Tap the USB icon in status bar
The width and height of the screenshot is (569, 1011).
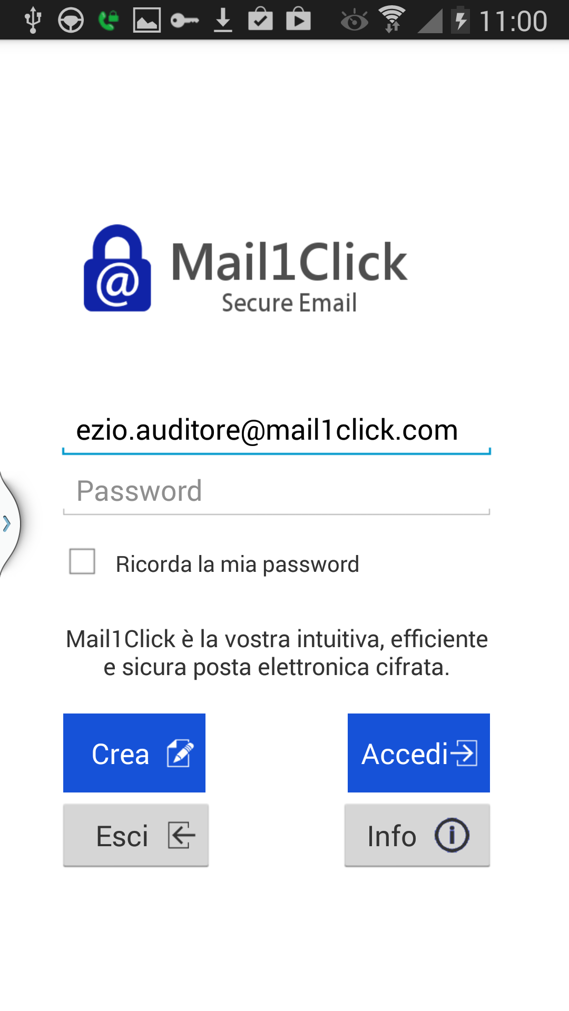coord(33,20)
